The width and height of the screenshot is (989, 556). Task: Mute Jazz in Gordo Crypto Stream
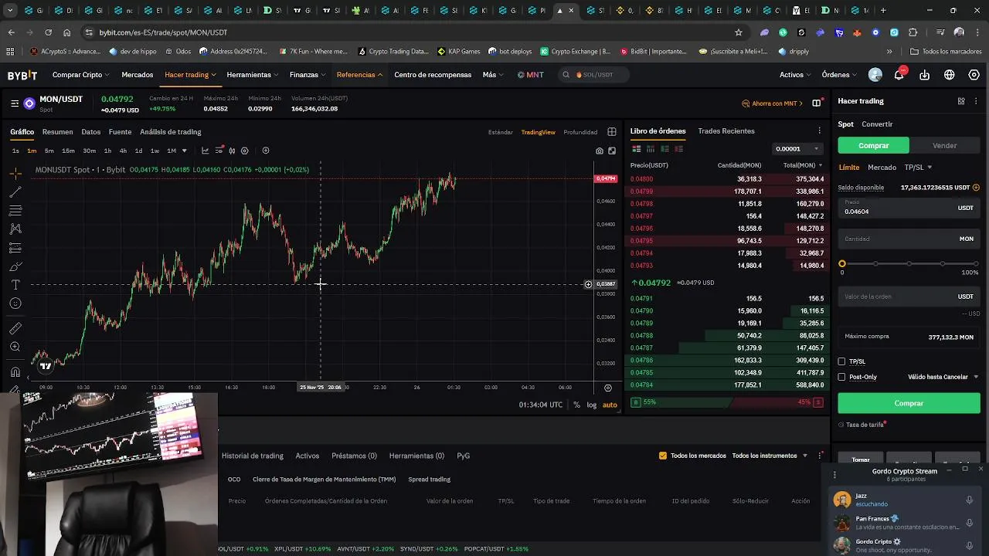point(969,500)
